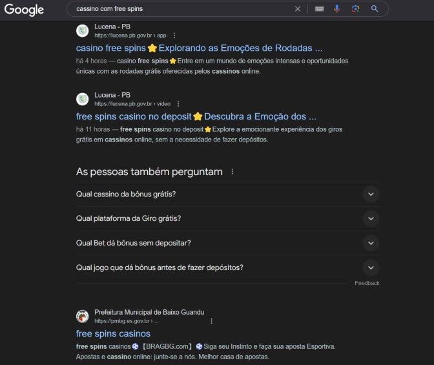Click question text 'Qual cassino da bônus grátis?'
This screenshot has height=365, width=434.
(126, 194)
